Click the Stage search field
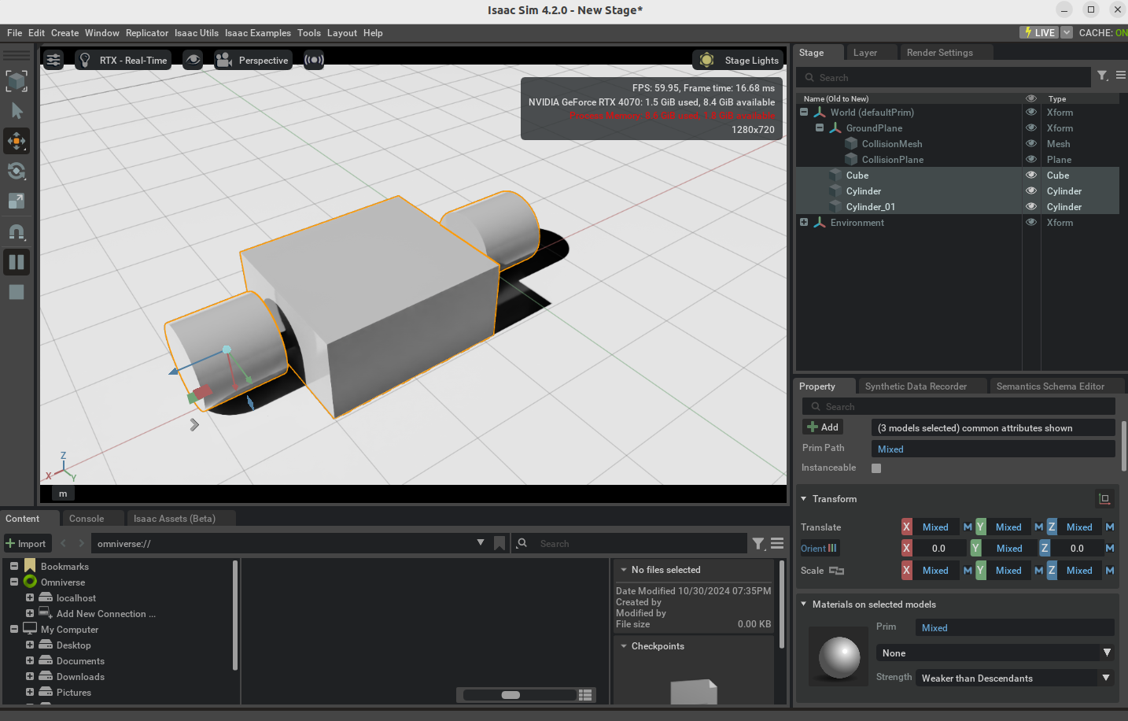Screen dimensions: 1128x721 tap(944, 77)
